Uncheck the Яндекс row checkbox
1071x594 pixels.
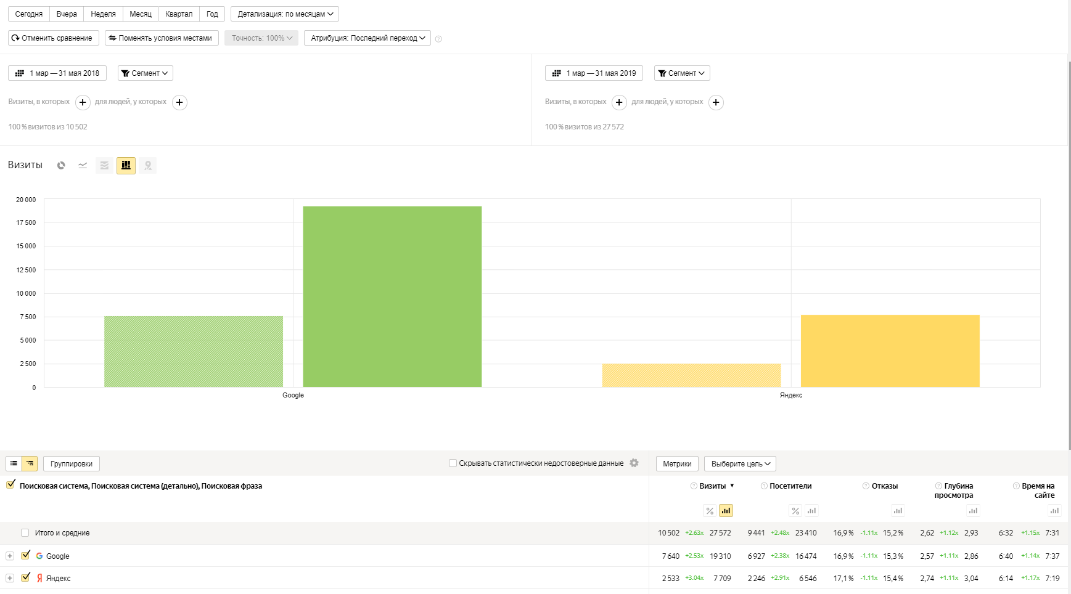(x=25, y=577)
